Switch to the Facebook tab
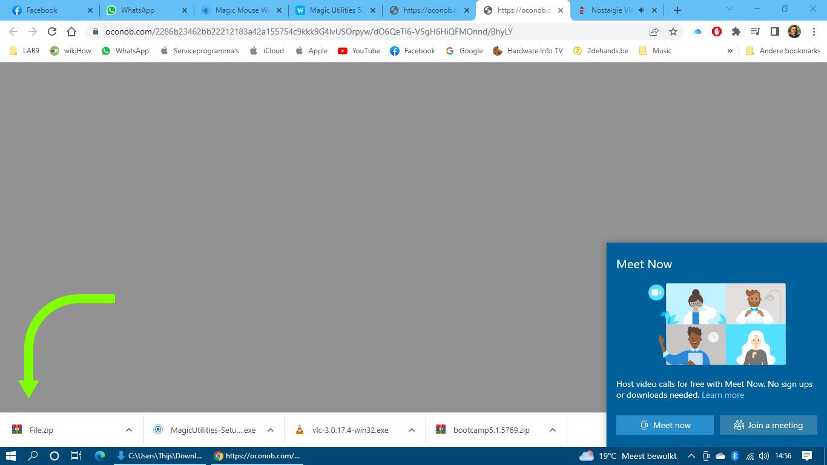 click(x=42, y=10)
